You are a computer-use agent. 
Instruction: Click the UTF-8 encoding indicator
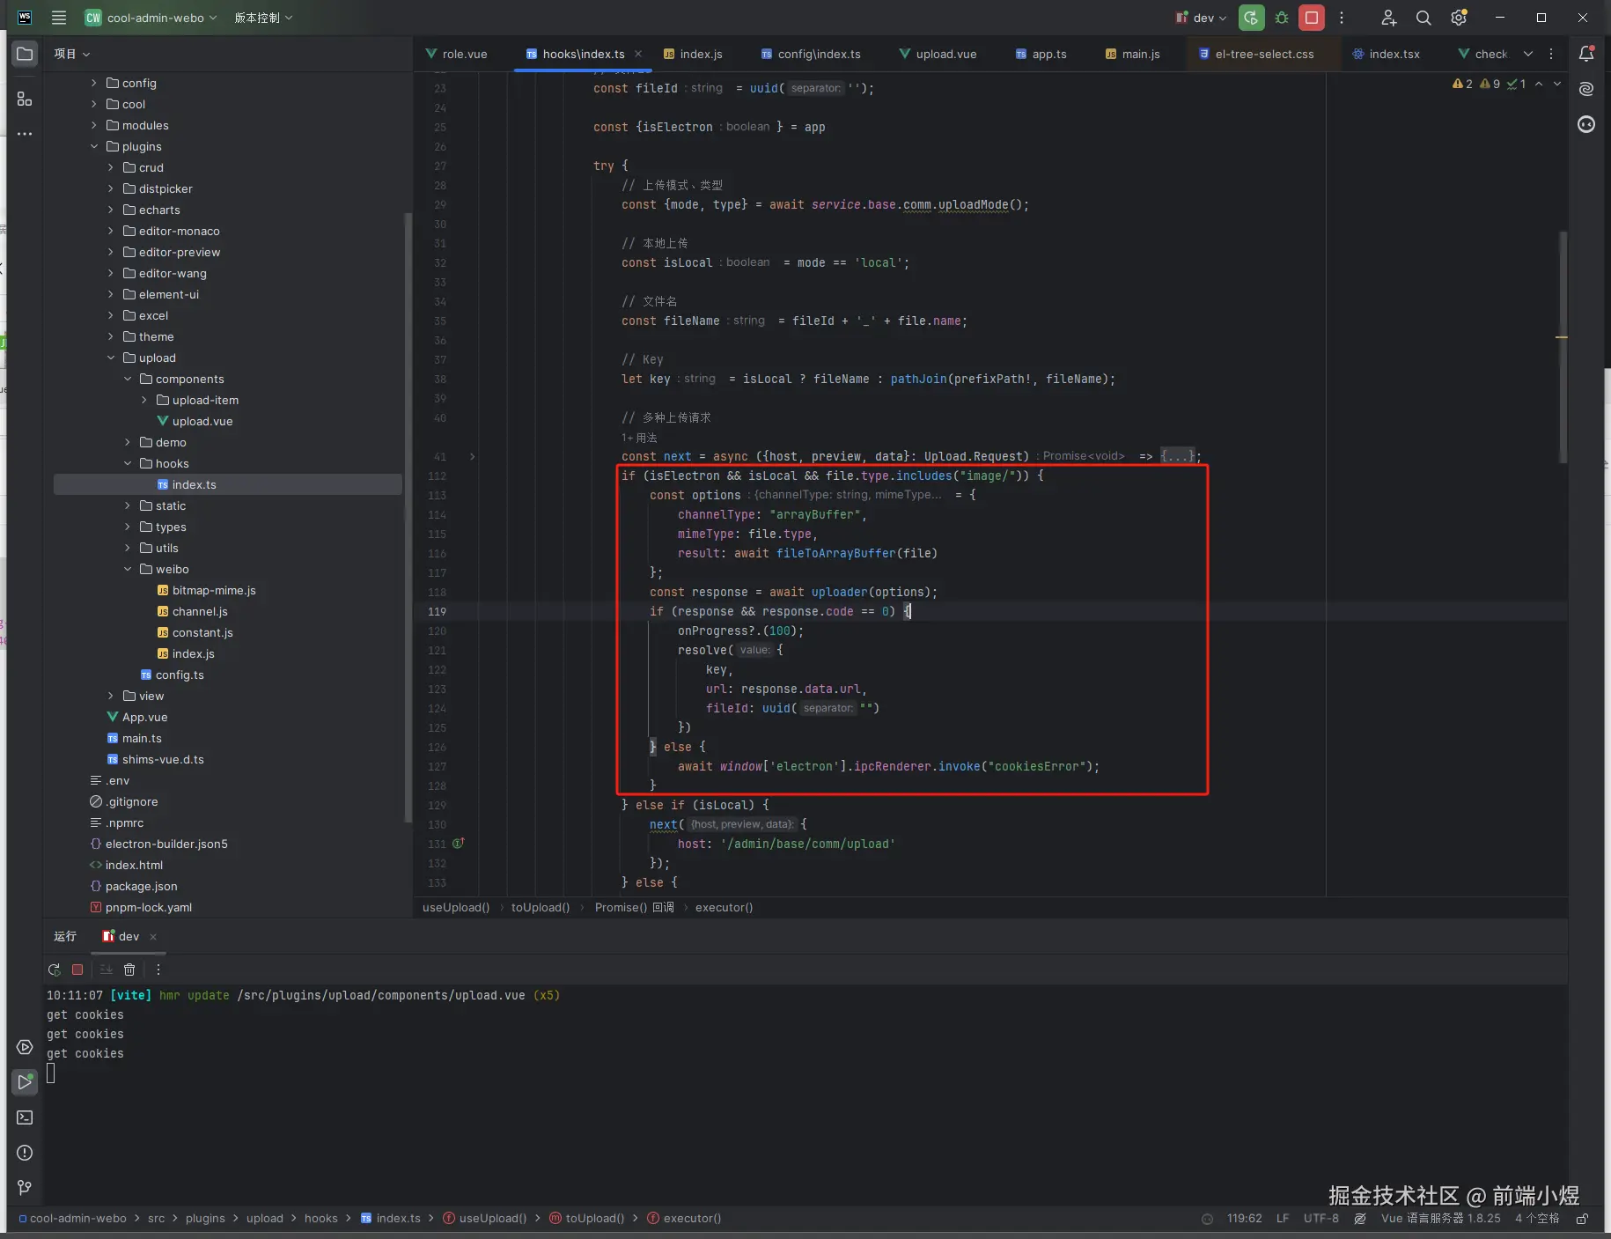point(1320,1219)
